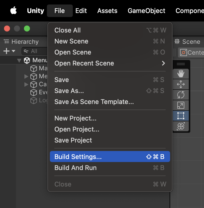Select the Scale tool
Image resolution: width=204 pixels, height=208 pixels.
tap(181, 105)
